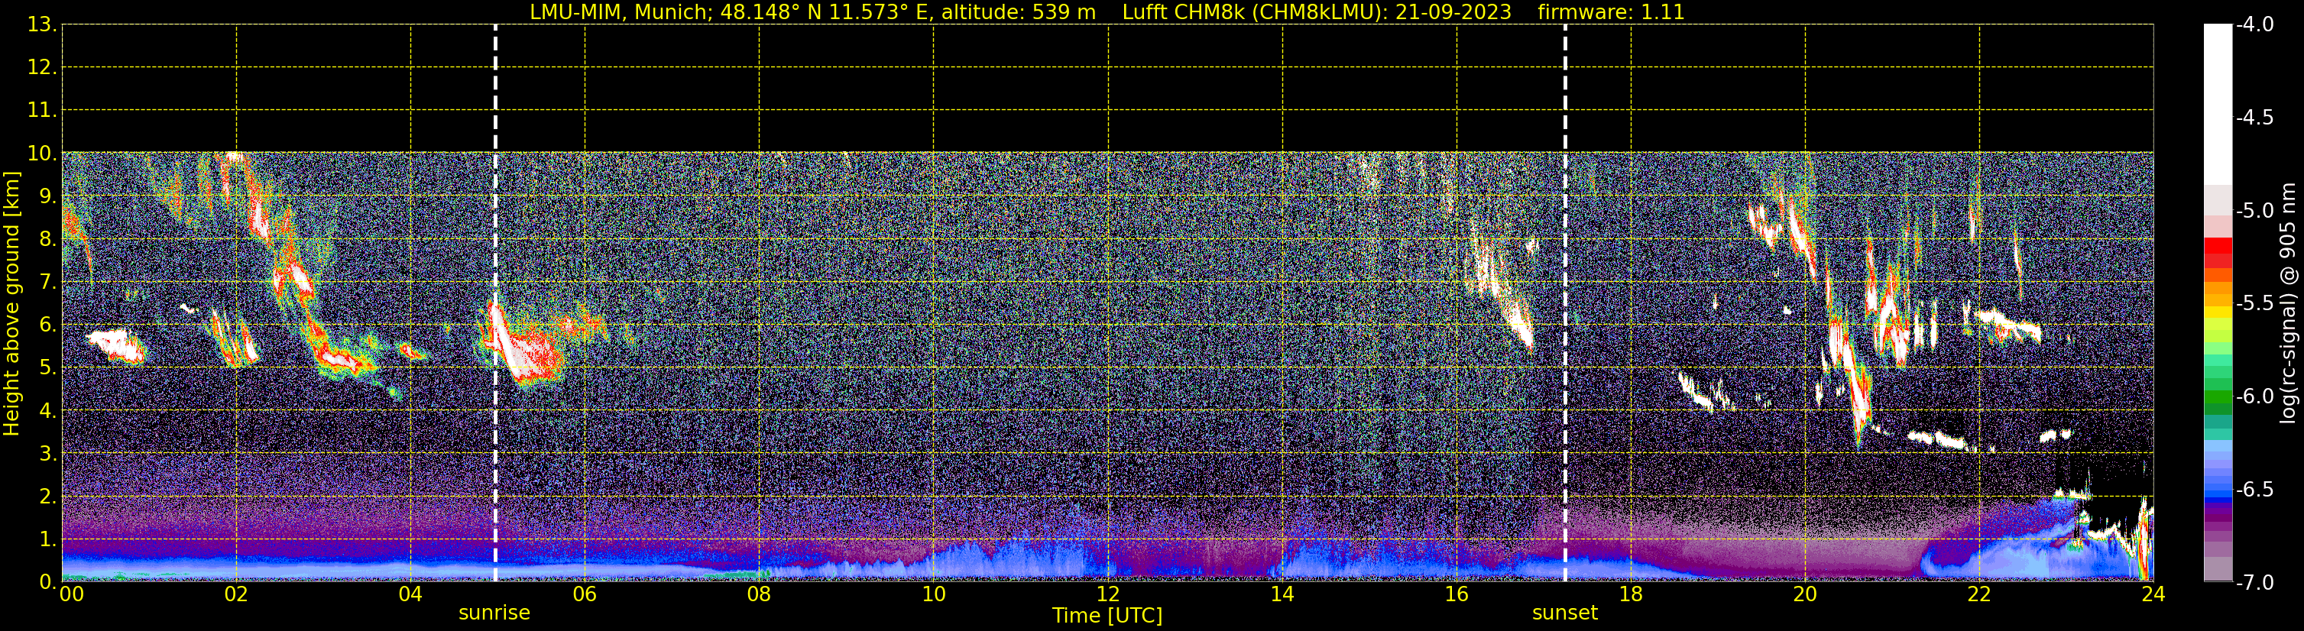
Task: Click the 'sunset' label below the time axis
Action: pos(1564,613)
